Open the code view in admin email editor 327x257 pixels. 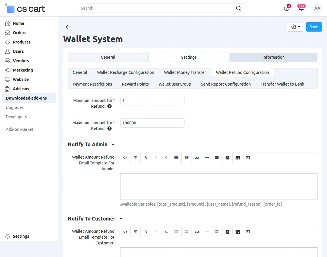tap(125, 157)
